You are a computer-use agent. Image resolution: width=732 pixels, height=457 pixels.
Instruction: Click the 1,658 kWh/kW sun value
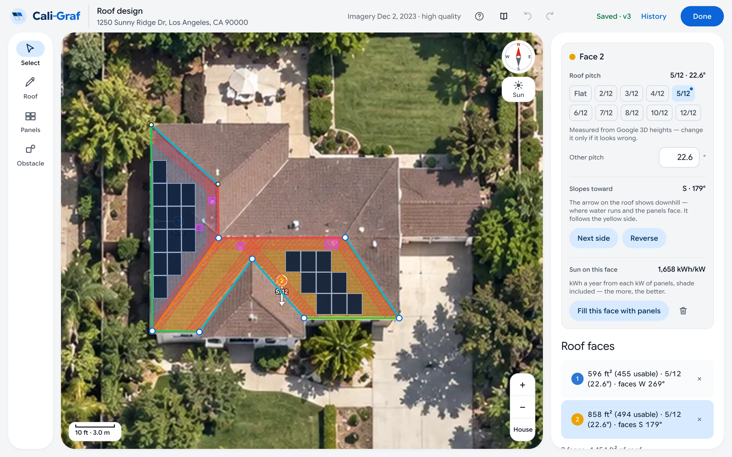pyautogui.click(x=681, y=269)
